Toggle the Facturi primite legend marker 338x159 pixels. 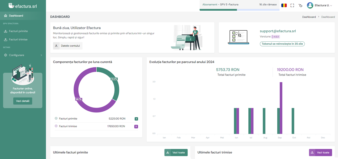click(56, 118)
